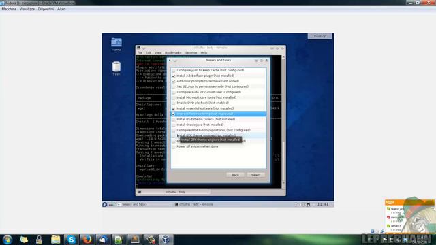Open VirtualBox Macchina menu

pos(9,9)
